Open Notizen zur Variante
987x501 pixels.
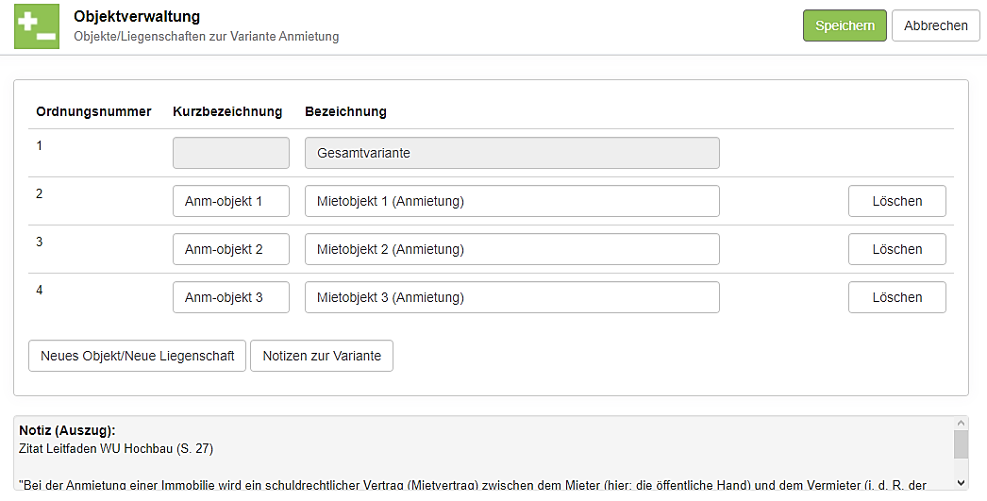coord(322,356)
